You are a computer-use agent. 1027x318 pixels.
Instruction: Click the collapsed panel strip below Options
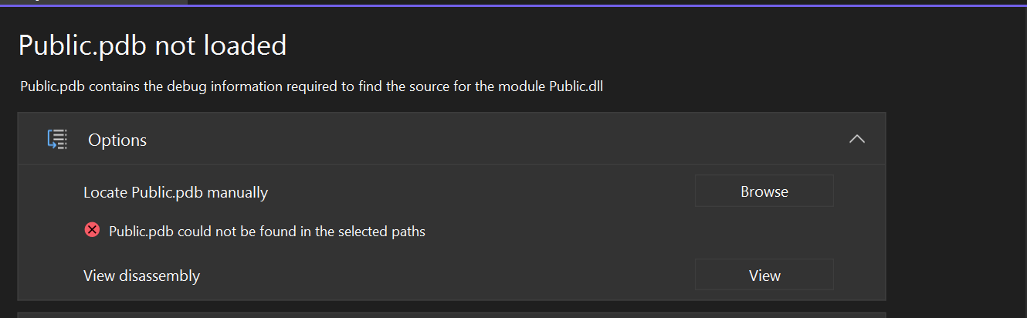click(x=451, y=315)
